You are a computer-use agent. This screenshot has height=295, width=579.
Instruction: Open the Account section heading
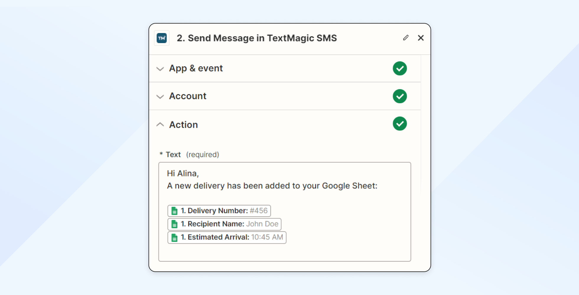(x=188, y=96)
